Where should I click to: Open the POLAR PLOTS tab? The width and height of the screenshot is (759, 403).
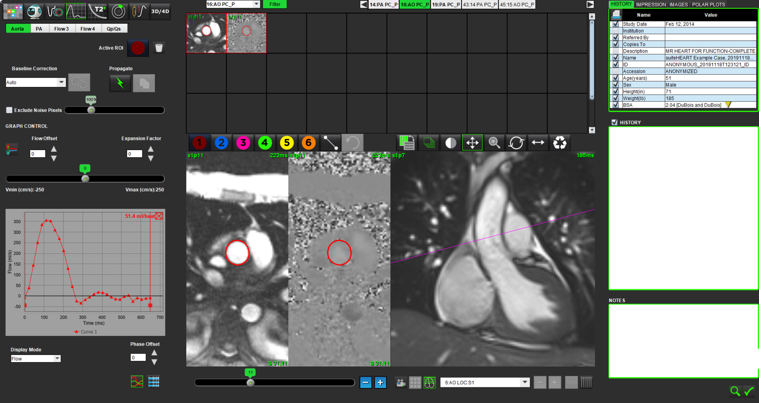tap(708, 4)
